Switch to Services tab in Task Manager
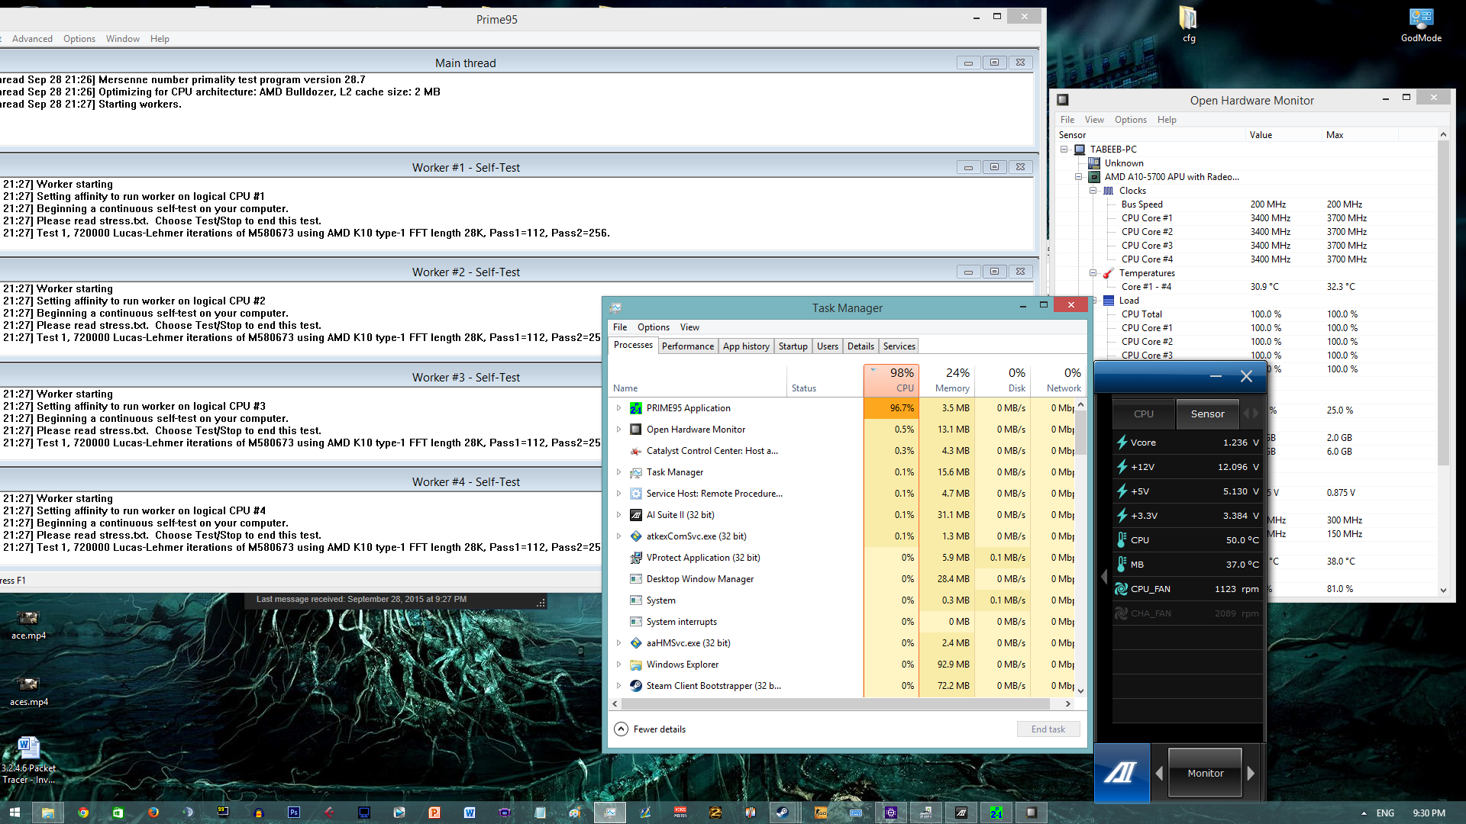The height and width of the screenshot is (824, 1466). (899, 346)
